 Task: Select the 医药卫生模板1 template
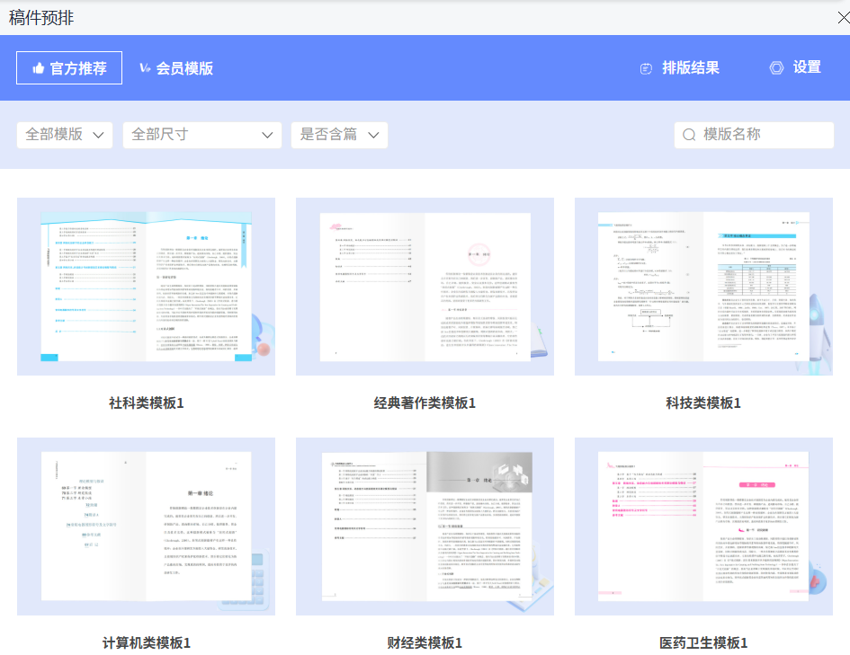[x=703, y=527]
